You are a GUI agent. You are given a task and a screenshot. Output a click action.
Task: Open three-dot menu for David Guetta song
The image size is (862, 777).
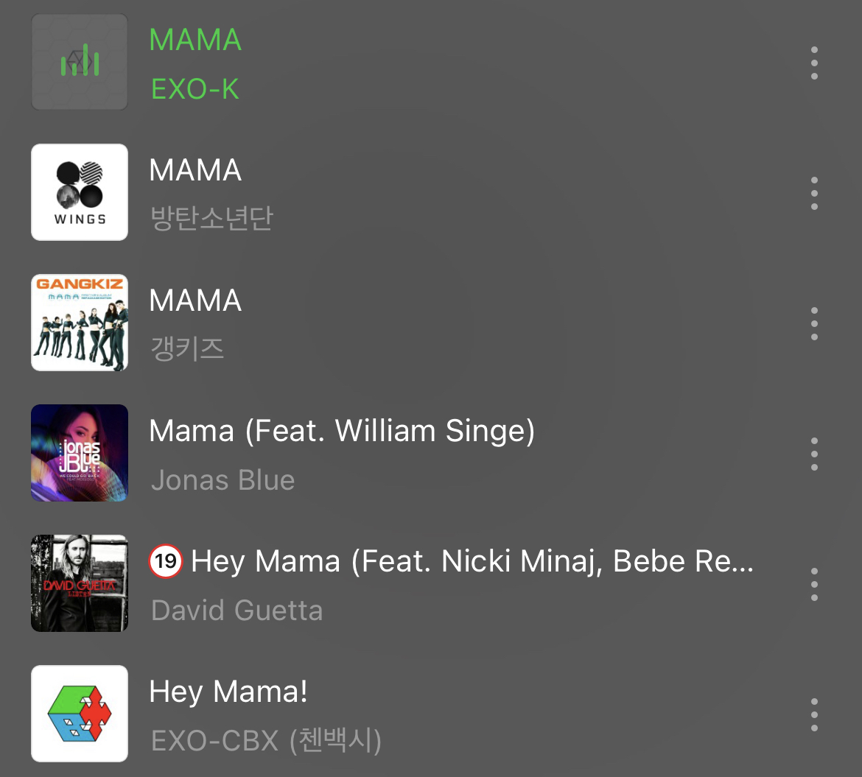pos(814,584)
